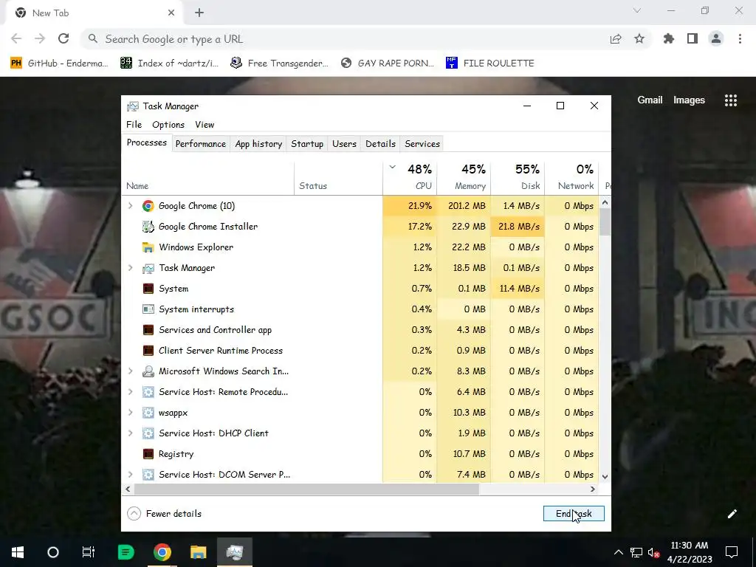
Task: Open the Gmail link
Action: pos(650,100)
